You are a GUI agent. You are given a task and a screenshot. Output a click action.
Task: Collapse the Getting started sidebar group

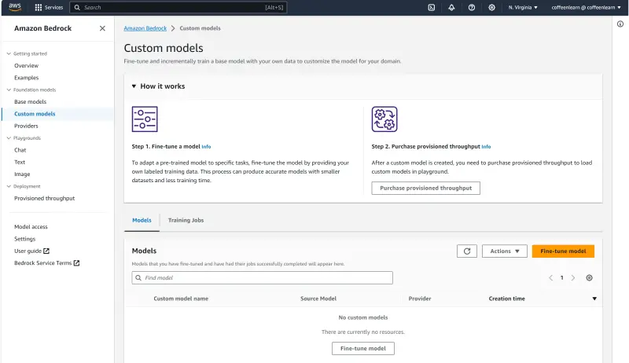pyautogui.click(x=9, y=53)
